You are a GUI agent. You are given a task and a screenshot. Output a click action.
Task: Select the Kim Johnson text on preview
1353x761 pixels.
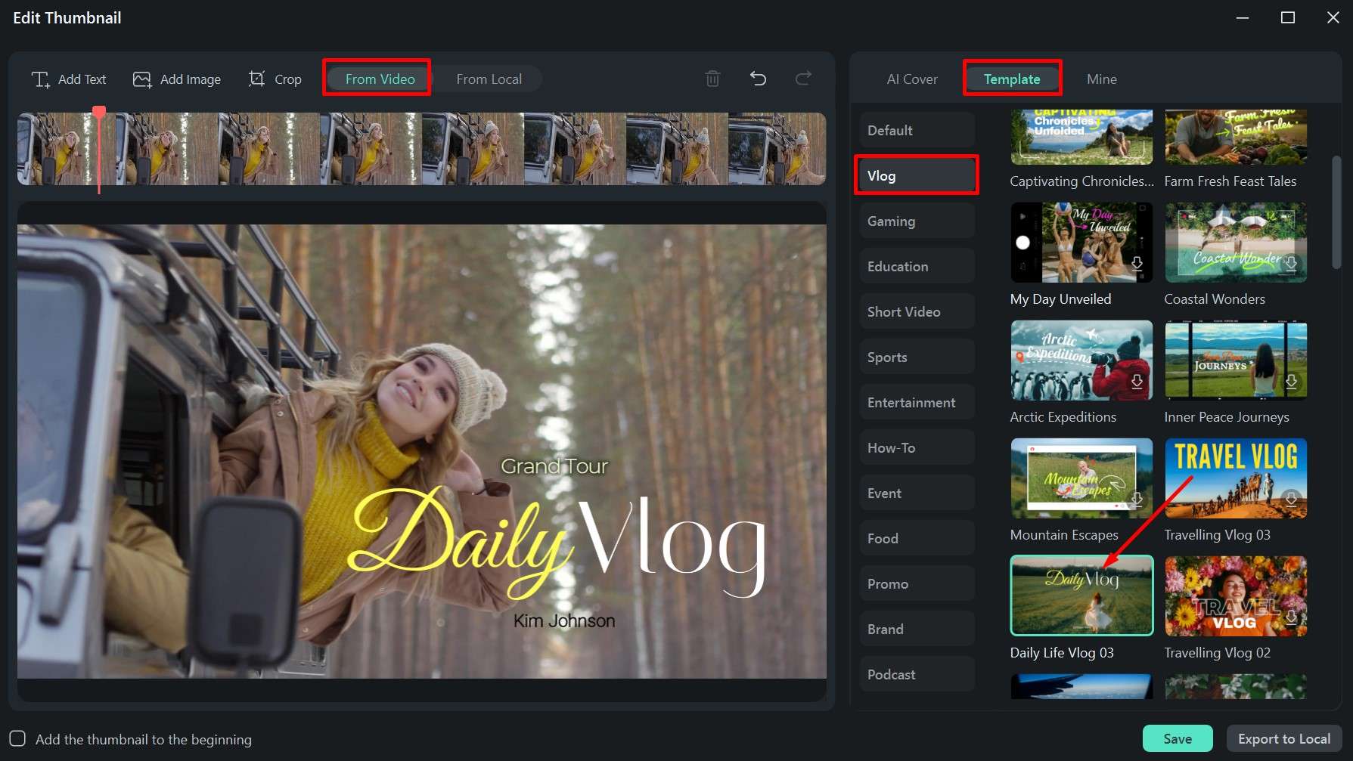564,620
